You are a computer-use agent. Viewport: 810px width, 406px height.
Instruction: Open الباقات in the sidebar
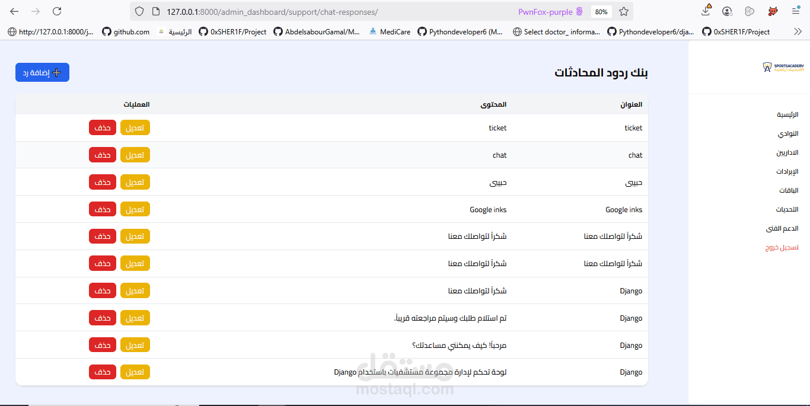click(x=789, y=191)
